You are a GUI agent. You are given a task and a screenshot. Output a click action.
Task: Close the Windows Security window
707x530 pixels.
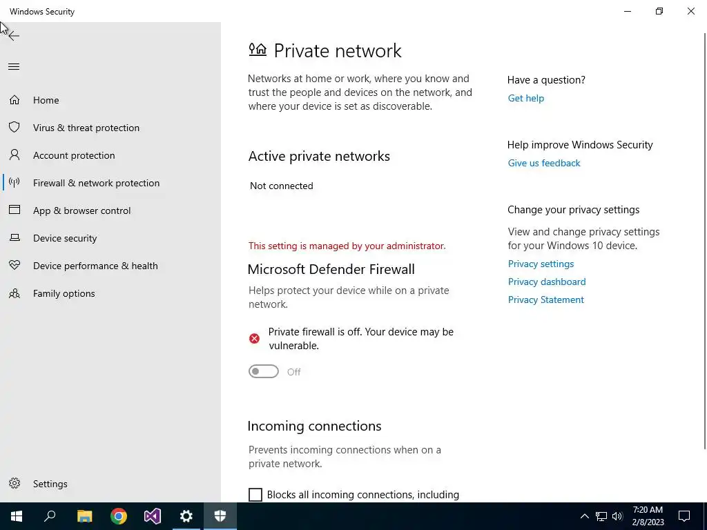(690, 11)
